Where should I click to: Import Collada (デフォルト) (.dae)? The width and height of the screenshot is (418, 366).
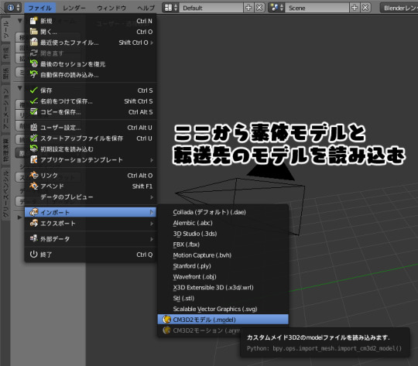tap(223, 212)
